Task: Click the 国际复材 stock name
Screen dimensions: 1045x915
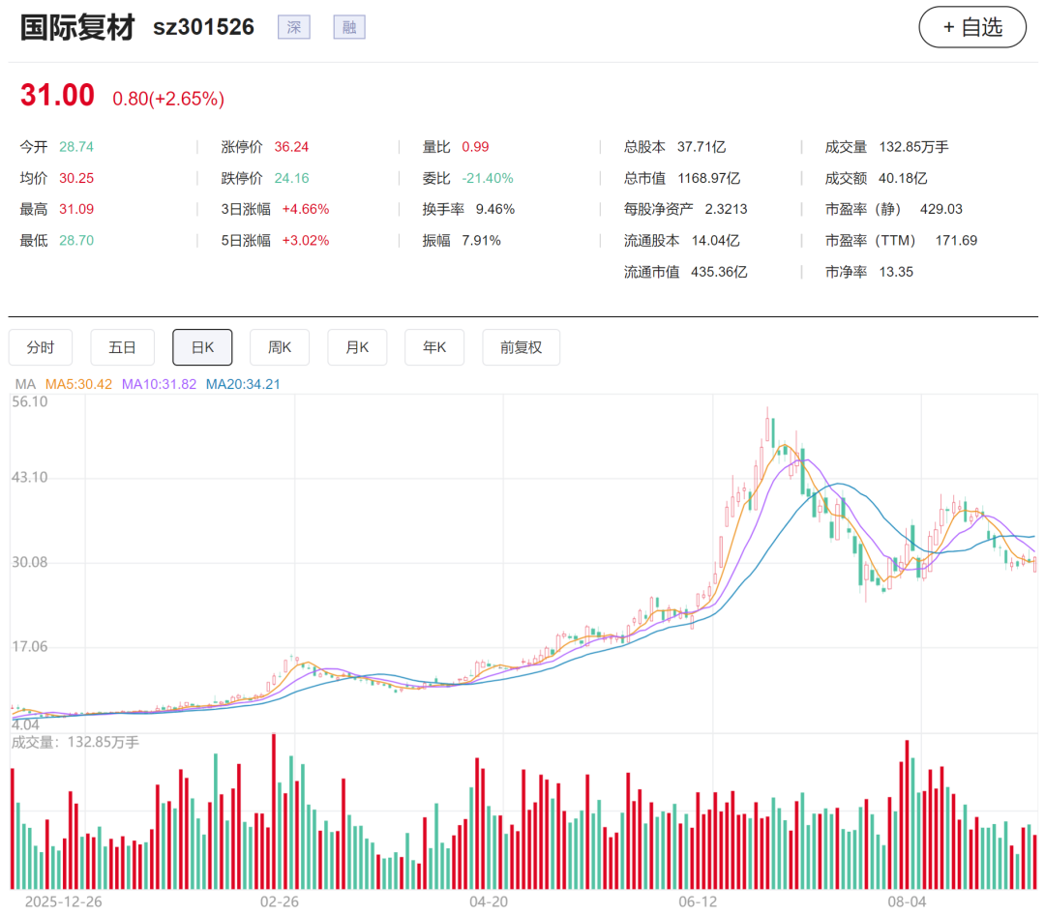Action: pyautogui.click(x=77, y=27)
